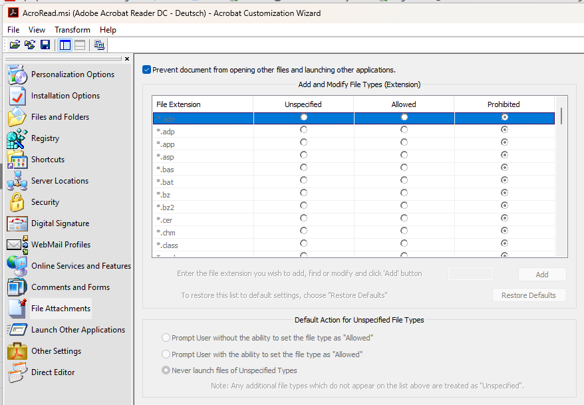This screenshot has width=584, height=405.
Task: Toggle the navigation pane layout icon
Action: coord(65,45)
